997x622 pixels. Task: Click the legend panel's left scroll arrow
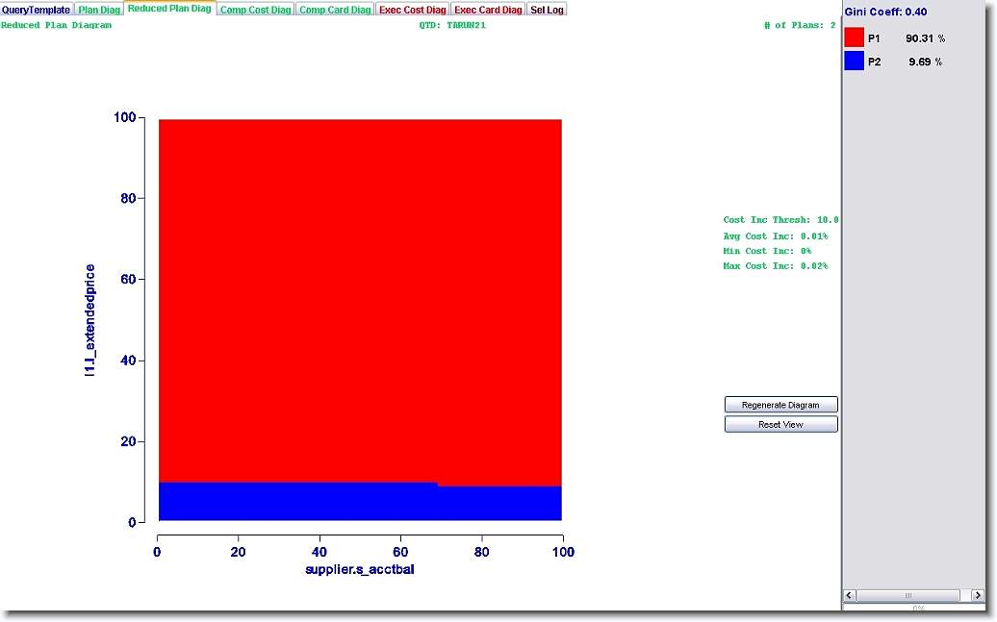tap(849, 595)
